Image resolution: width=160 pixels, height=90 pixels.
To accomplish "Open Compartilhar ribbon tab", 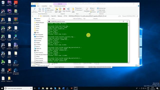I will point(44,6).
